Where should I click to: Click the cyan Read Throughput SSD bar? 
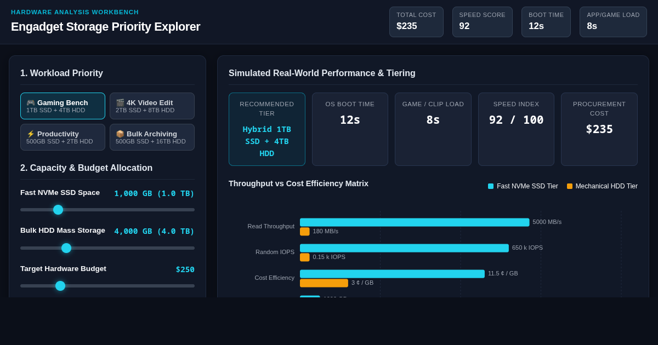pyautogui.click(x=415, y=222)
